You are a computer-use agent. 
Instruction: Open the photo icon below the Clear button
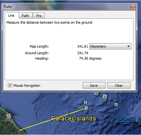105,96
